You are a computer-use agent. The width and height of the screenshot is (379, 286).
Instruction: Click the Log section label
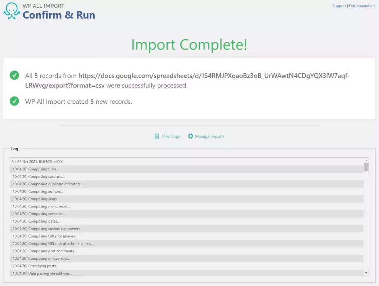[14, 149]
